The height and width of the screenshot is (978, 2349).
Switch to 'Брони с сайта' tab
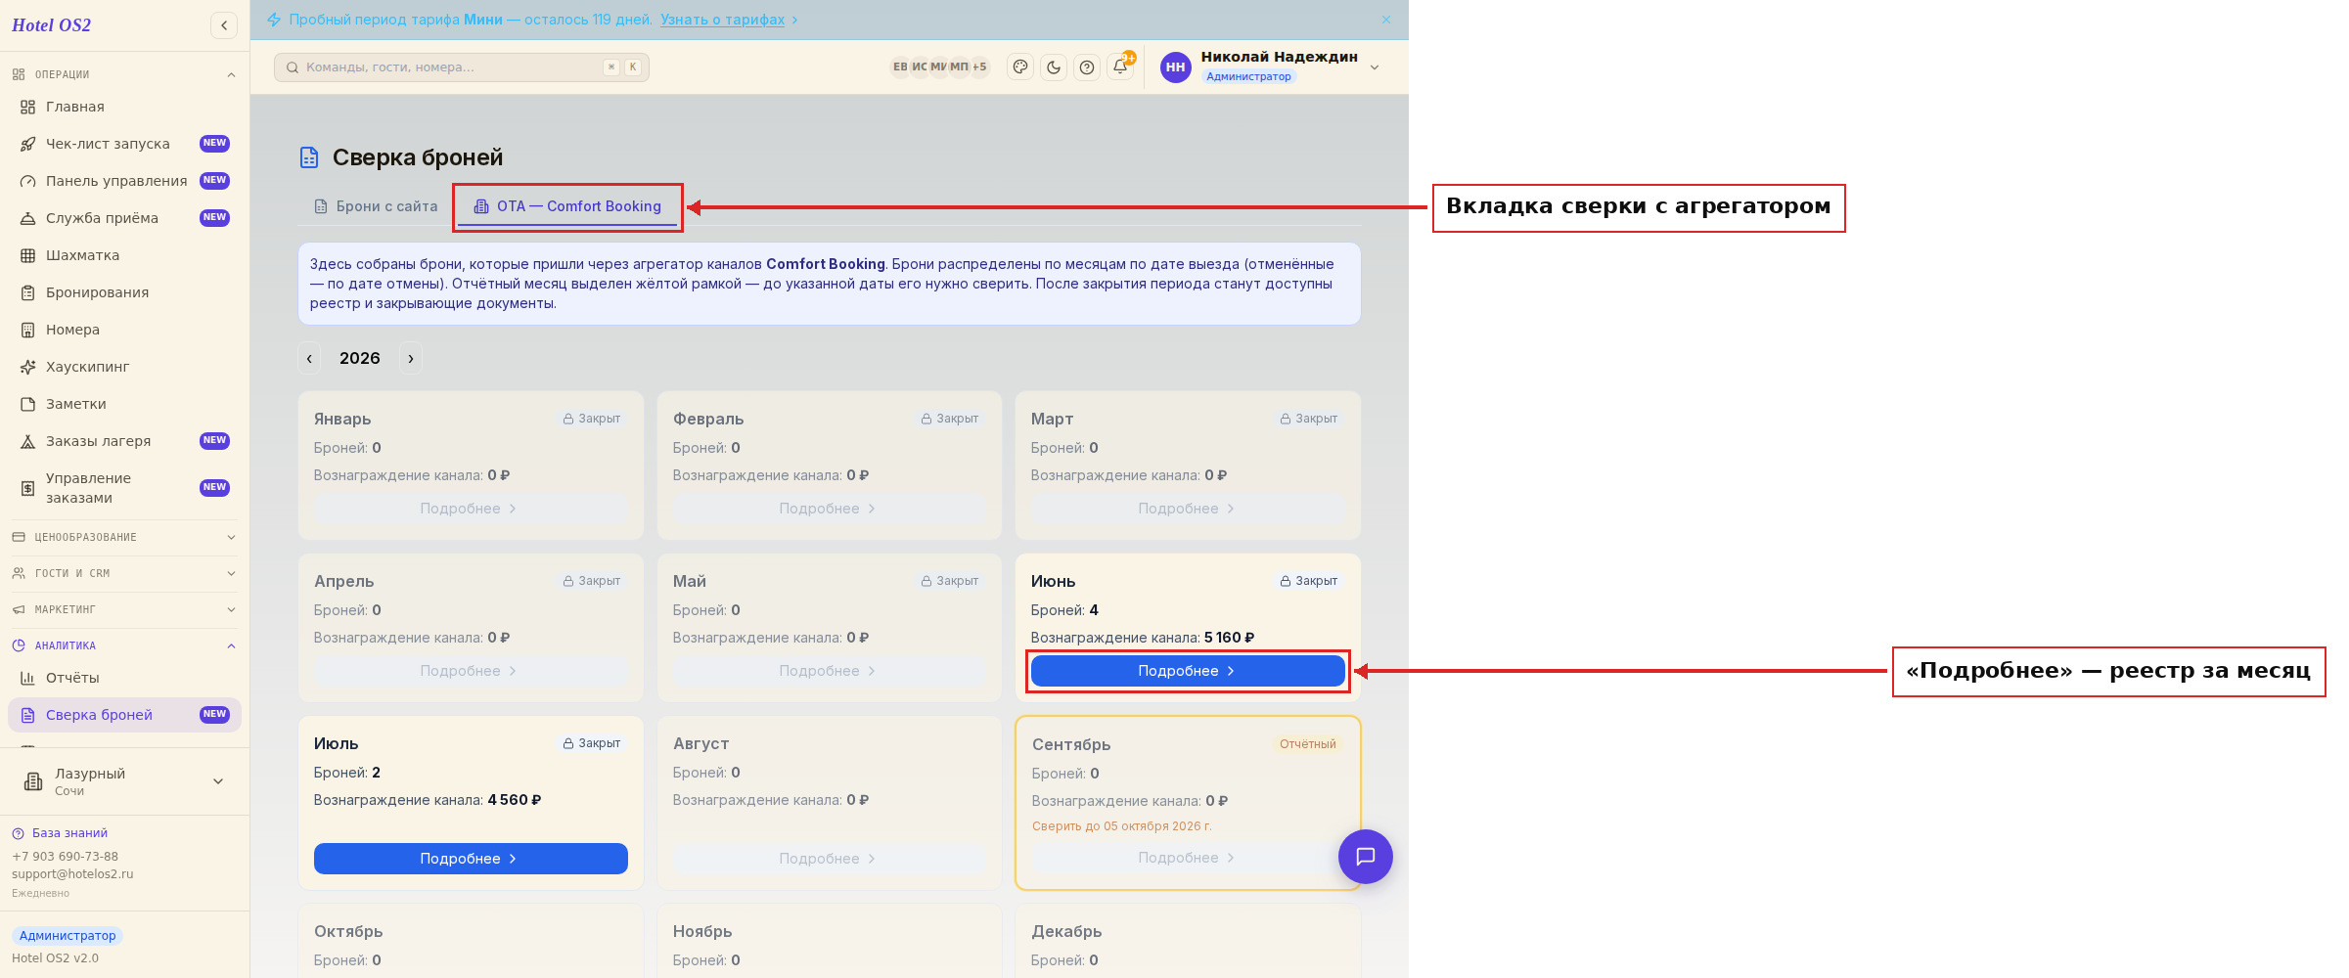pyautogui.click(x=376, y=206)
